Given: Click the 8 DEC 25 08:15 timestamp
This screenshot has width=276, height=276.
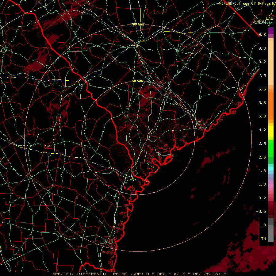Looking at the screenshot, I should [x=207, y=274].
